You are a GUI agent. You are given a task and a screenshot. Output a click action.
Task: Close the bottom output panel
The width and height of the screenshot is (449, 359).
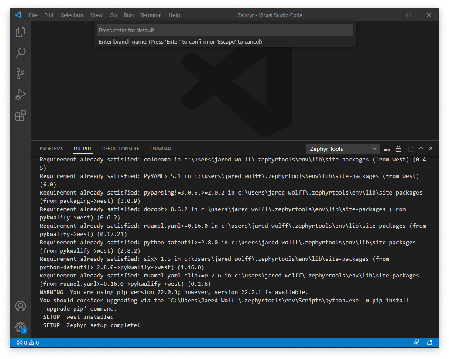click(x=431, y=148)
